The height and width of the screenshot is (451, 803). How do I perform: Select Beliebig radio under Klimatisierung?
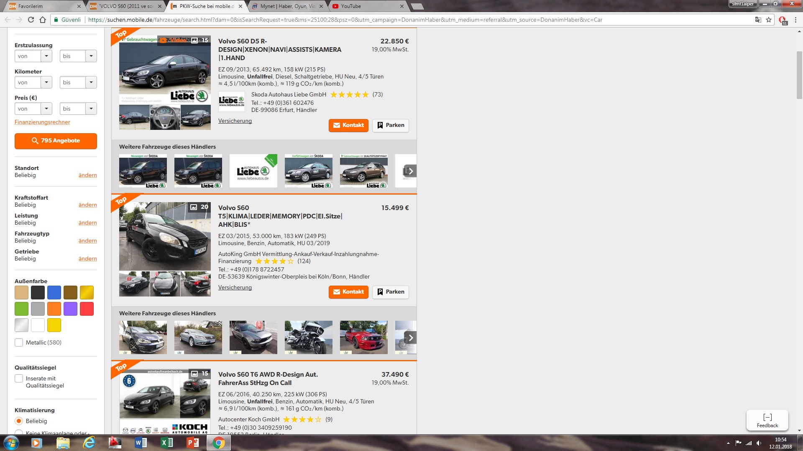coord(19,421)
